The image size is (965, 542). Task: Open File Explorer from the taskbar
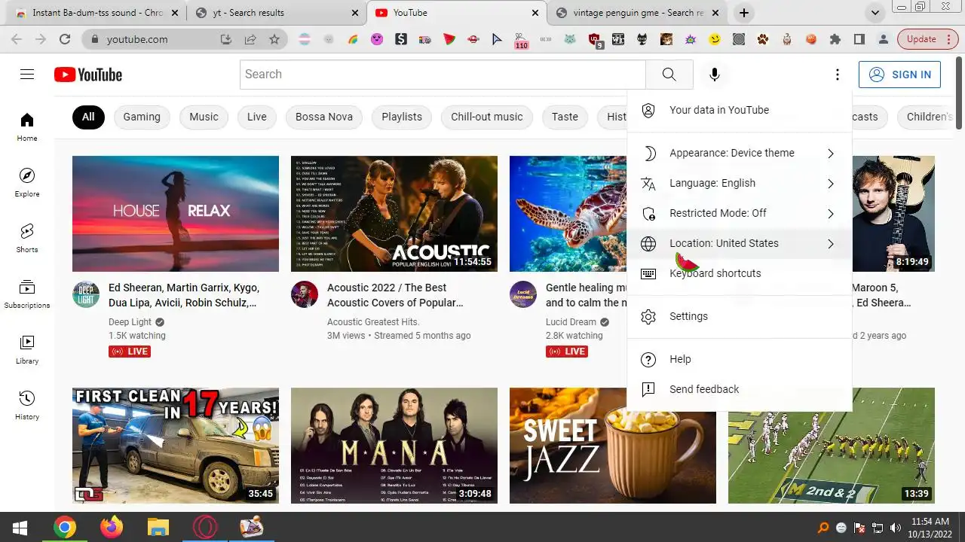pos(158,527)
